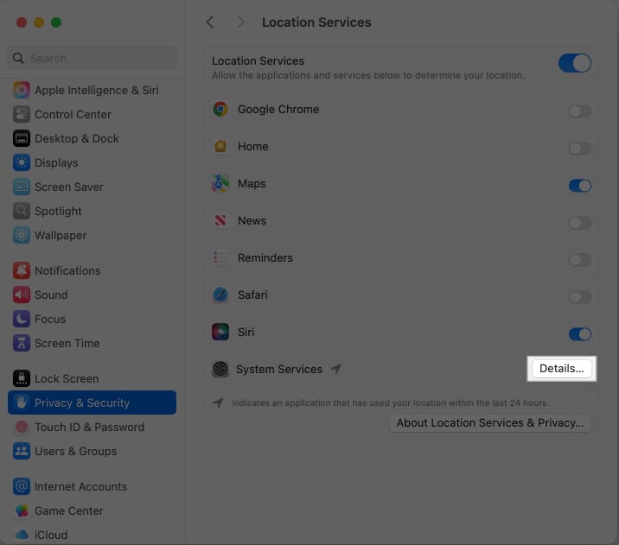Click the Apple Intelligence & Siri sidebar icon
The image size is (619, 545).
[22, 90]
